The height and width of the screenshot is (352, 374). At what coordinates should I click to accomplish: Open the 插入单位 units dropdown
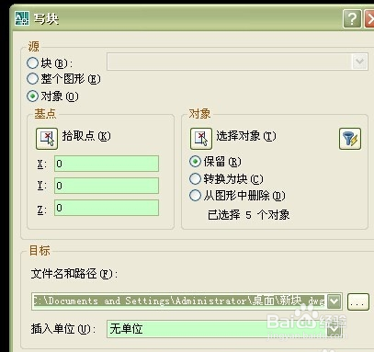pos(334,329)
